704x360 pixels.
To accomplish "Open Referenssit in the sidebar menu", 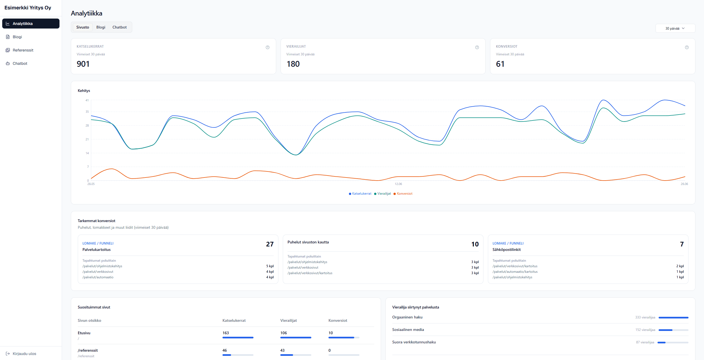I will pos(31,50).
